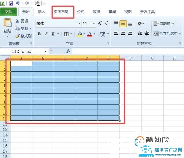This screenshot has width=184, height=158.
Task: Click the Name Box showing 11R x 5C
Action: coord(22,51)
